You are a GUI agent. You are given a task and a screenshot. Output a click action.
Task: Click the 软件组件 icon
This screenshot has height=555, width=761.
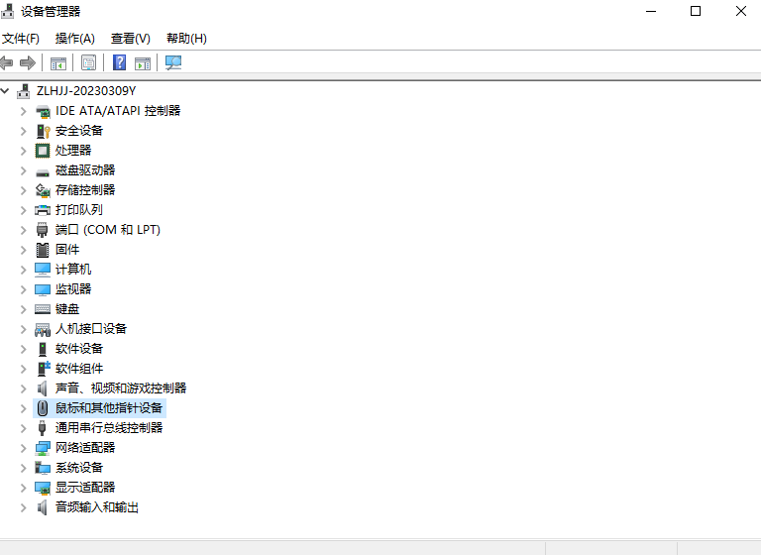coord(44,369)
